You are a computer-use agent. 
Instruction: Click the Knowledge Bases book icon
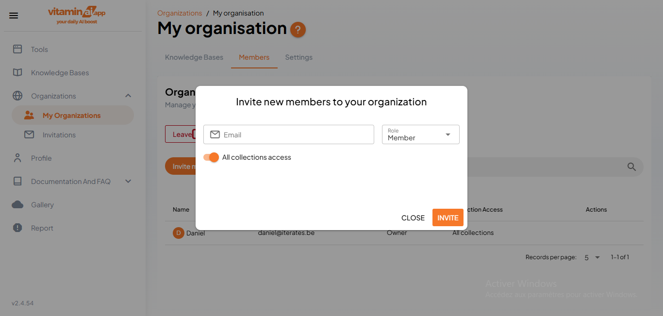(x=17, y=72)
